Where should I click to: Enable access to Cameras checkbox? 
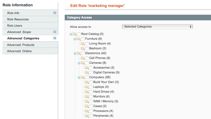tap(87, 63)
